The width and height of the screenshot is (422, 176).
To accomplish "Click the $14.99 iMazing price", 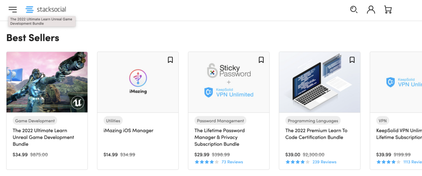I will click(111, 155).
